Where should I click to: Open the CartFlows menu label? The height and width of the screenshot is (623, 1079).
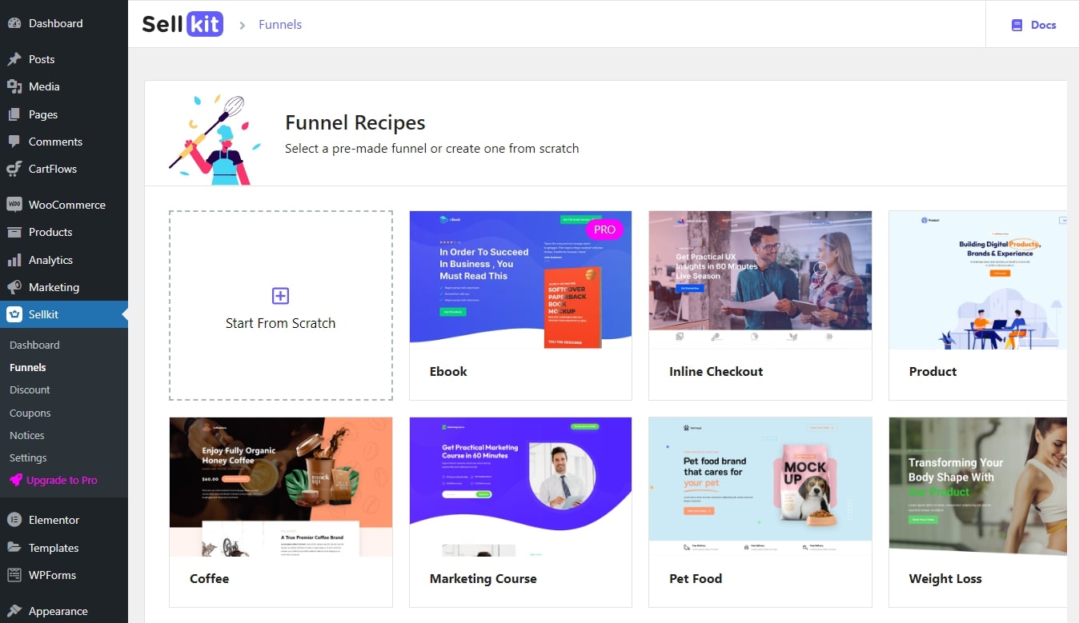click(x=53, y=169)
